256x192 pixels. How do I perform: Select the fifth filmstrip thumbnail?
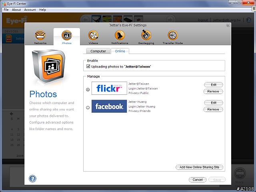click(x=138, y=19)
